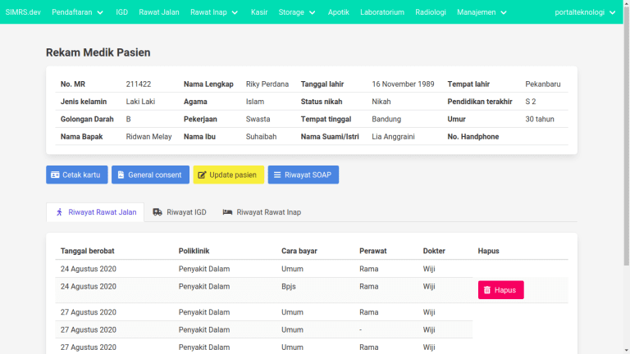This screenshot has width=630, height=354.
Task: Open the Rawat Inap dropdown menu
Action: (214, 12)
